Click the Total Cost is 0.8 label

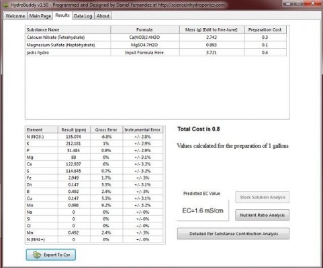pos(199,129)
